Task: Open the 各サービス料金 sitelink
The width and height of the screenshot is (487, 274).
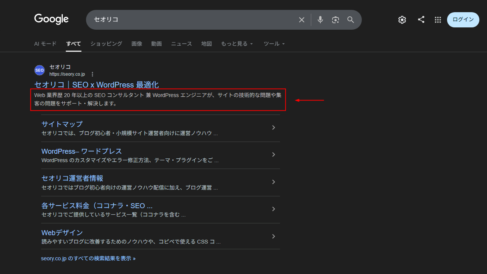Action: point(97,205)
